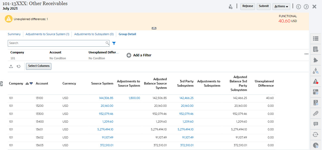
Task: Expand the left side panel arrow
Action: [x=2, y=84]
